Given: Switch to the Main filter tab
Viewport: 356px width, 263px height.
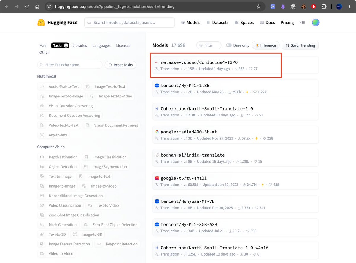Looking at the screenshot, I should (43, 45).
